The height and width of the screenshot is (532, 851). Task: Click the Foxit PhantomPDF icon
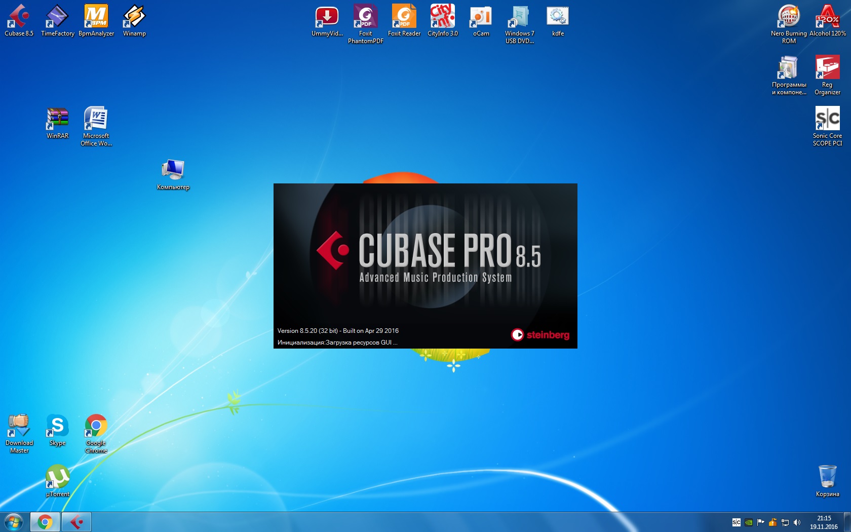coord(366,24)
